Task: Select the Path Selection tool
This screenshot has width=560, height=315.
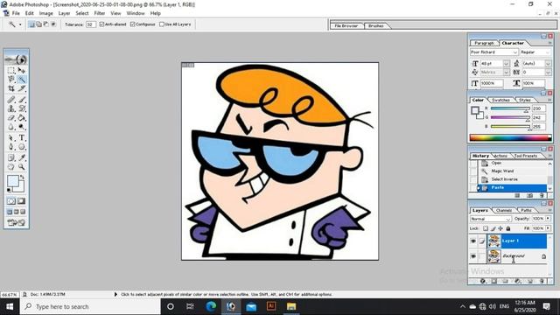Action: coord(11,138)
